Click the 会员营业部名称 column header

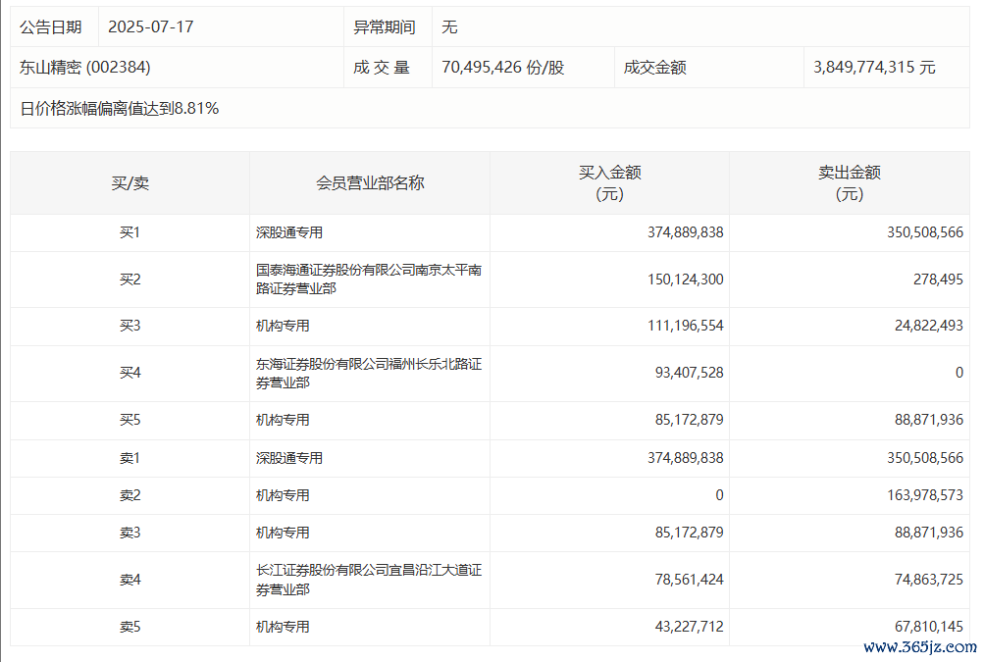coord(370,183)
